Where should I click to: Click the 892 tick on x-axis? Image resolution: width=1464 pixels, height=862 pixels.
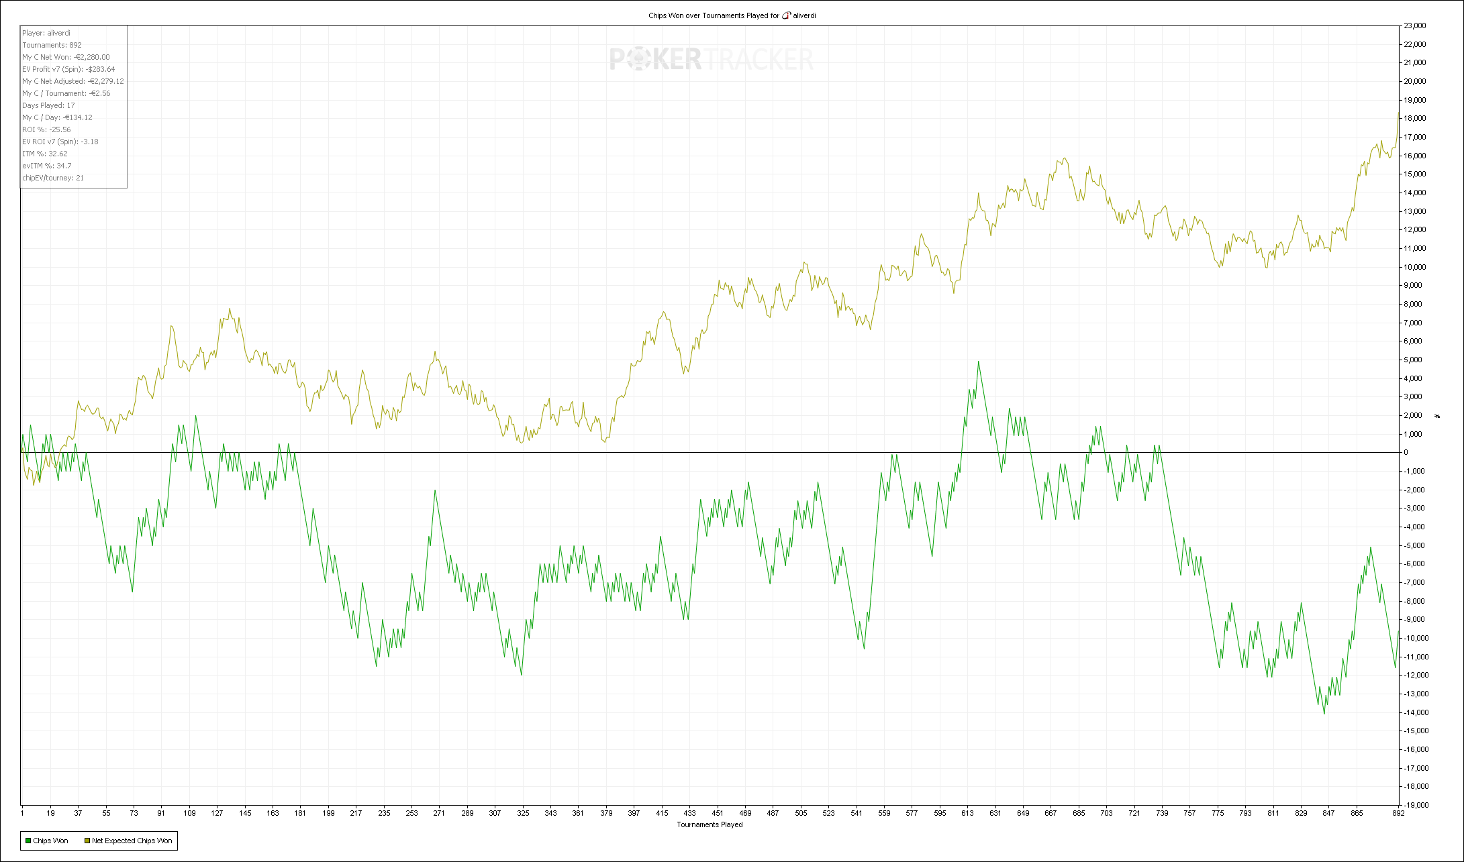[1398, 813]
